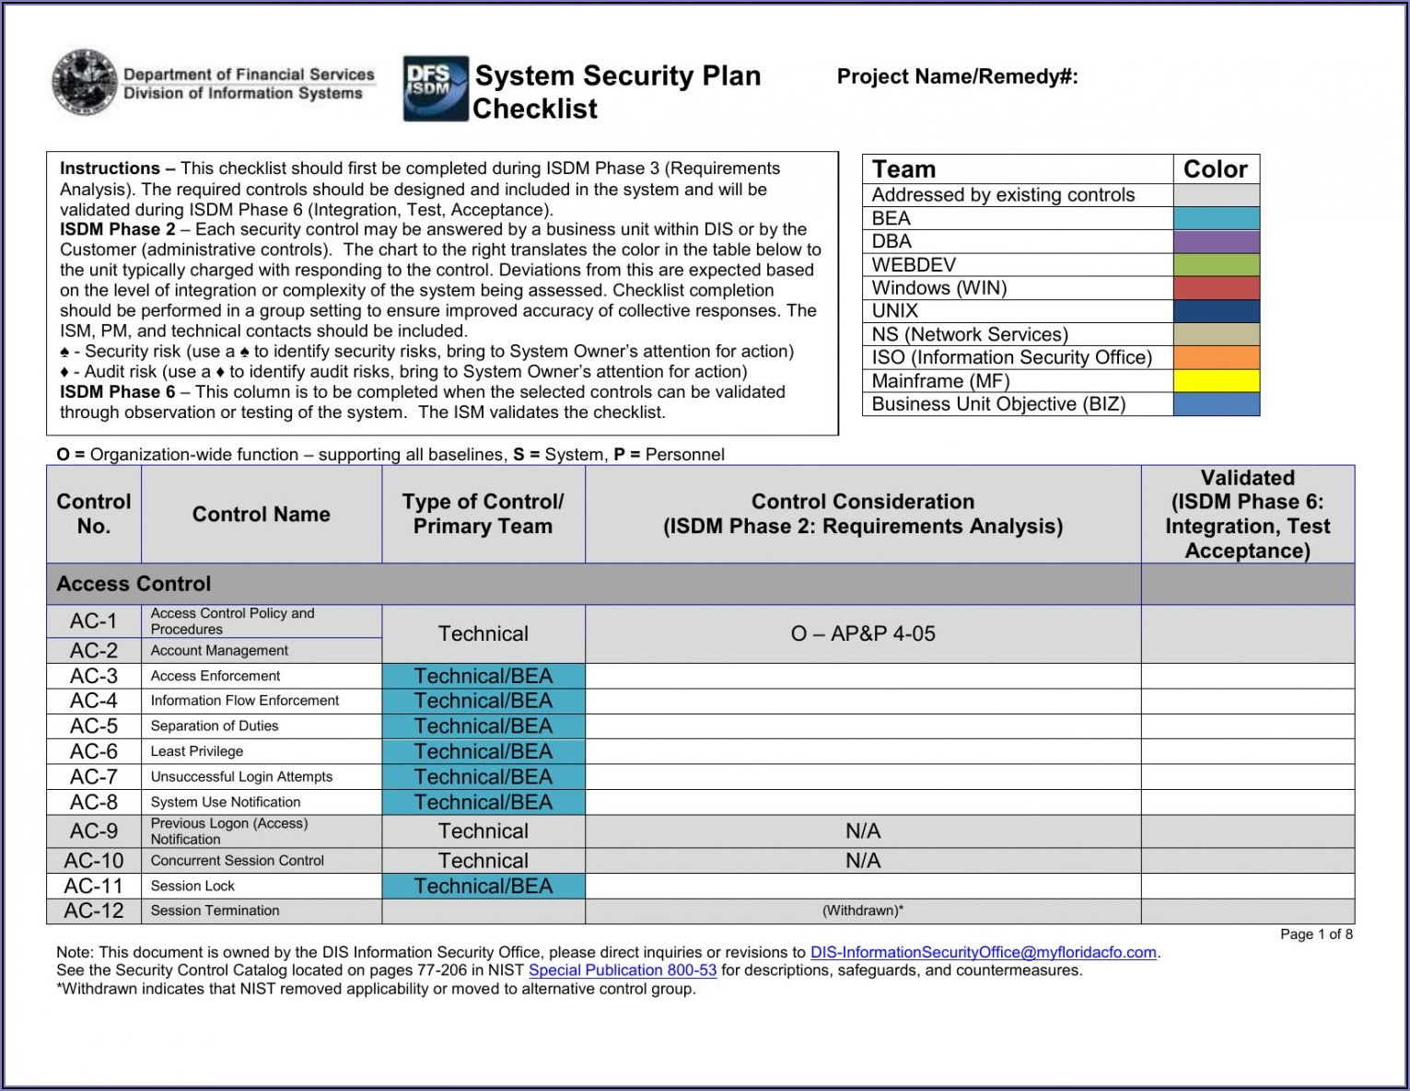Screen dimensions: 1410x1091
Task: Select the Windows (WIN) red color swatch
Action: (1216, 288)
